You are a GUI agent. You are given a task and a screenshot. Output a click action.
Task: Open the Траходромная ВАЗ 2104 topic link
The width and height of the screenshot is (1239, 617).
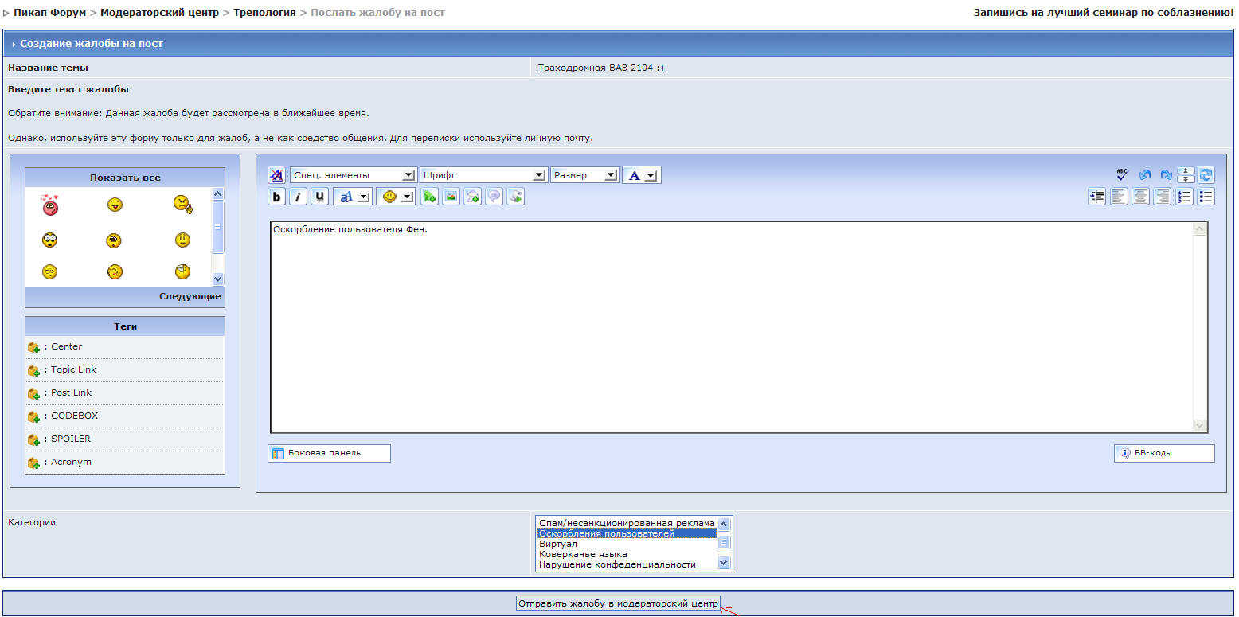coord(600,68)
